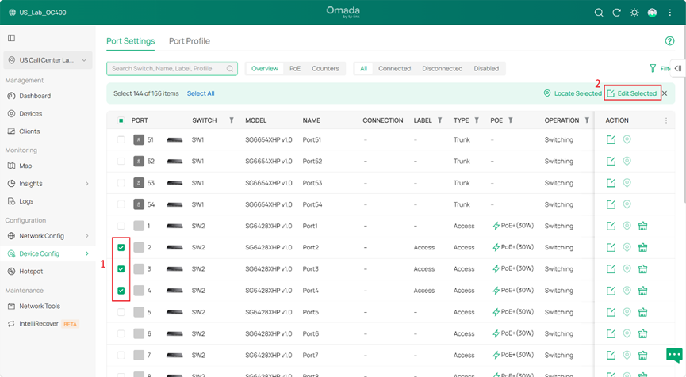Filter ports by Disconnected status
The height and width of the screenshot is (377, 686).
[442, 69]
